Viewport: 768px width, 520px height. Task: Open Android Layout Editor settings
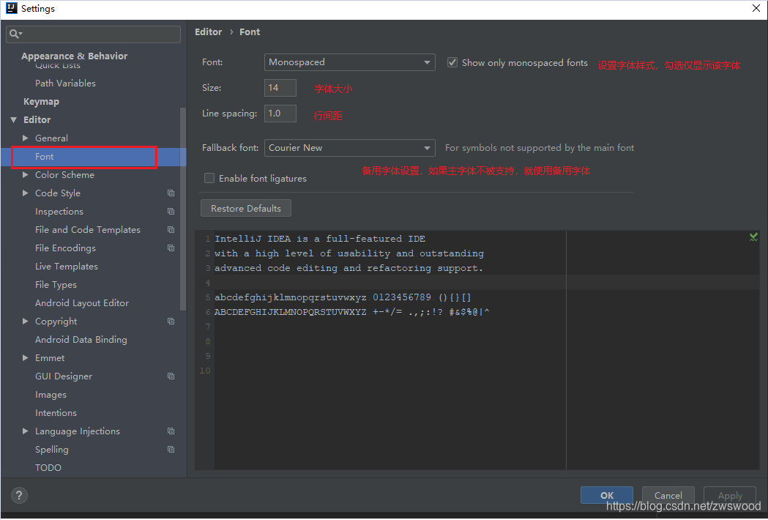coord(82,303)
